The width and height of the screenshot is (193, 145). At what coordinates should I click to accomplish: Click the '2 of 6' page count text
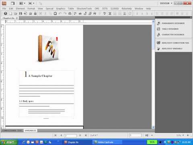94,135
